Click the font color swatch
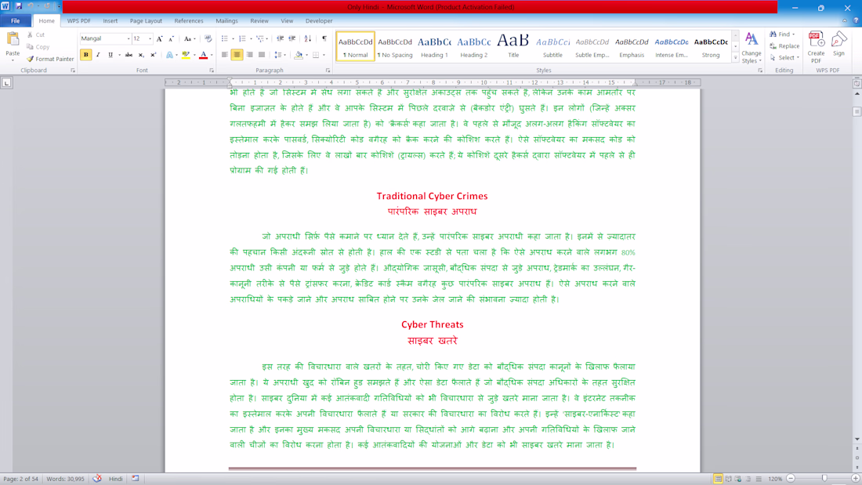 point(204,55)
